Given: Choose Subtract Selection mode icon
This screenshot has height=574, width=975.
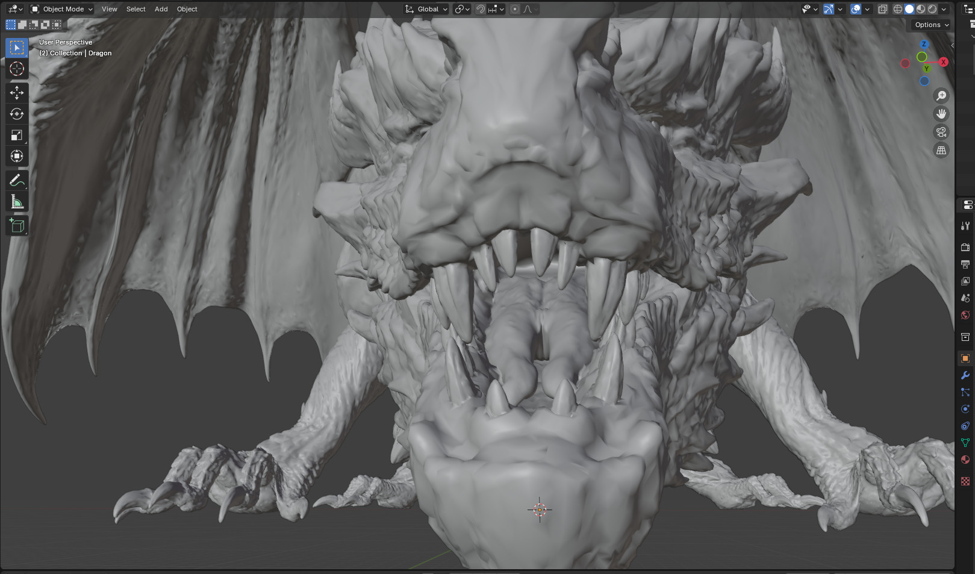Looking at the screenshot, I should pyautogui.click(x=34, y=25).
